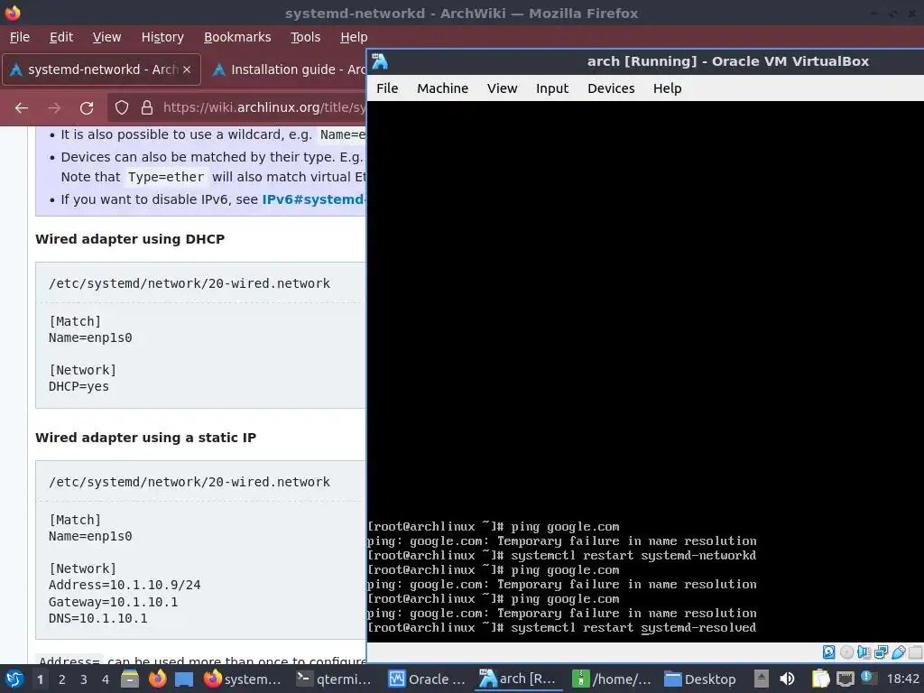Viewport: 924px width, 693px height.
Task: Click the VirtualBox audio status icon
Action: coord(864,651)
